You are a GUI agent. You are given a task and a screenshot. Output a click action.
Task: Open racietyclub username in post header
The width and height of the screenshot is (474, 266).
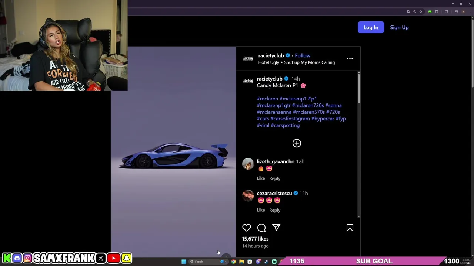coord(271,55)
